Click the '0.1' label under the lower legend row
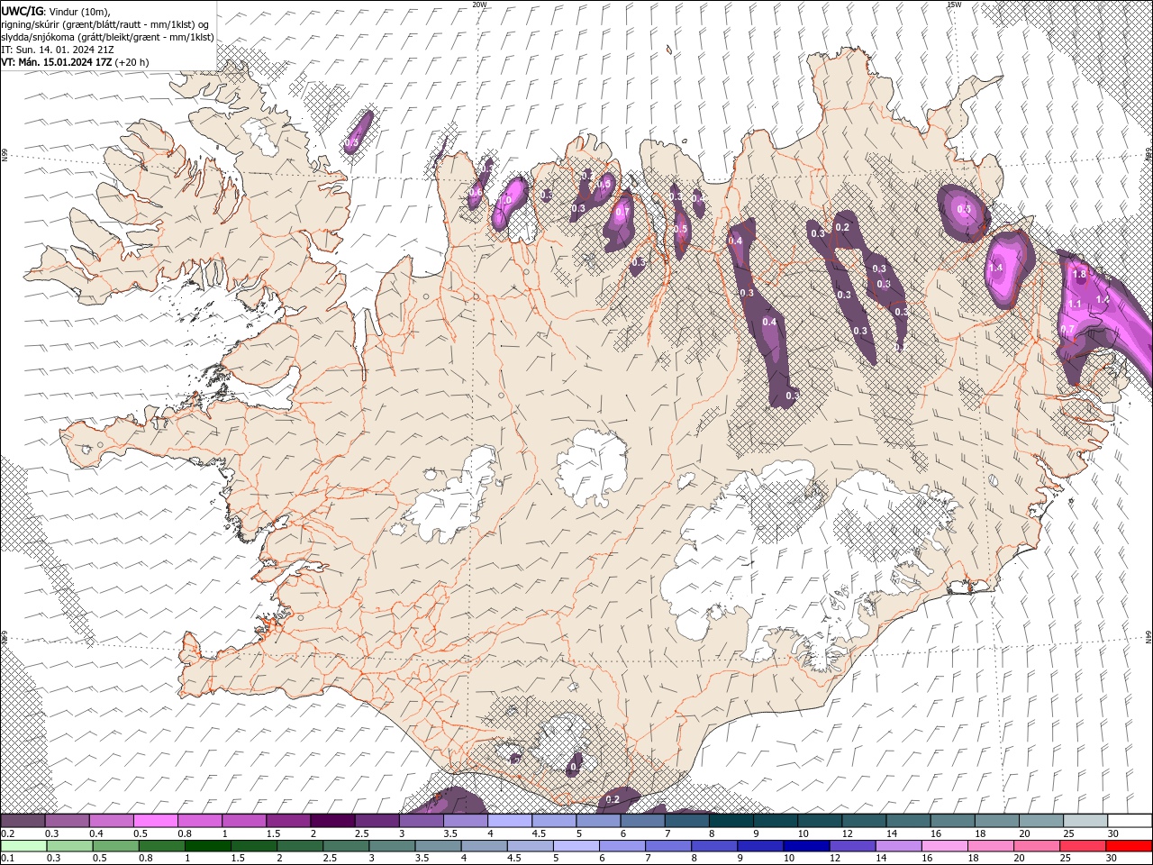Viewport: 1153px width, 865px height. coord(6,859)
